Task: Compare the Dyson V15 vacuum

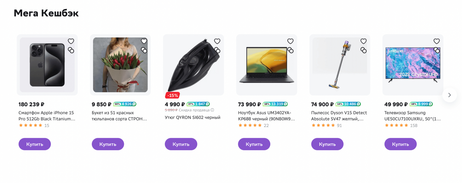Action: (x=364, y=50)
